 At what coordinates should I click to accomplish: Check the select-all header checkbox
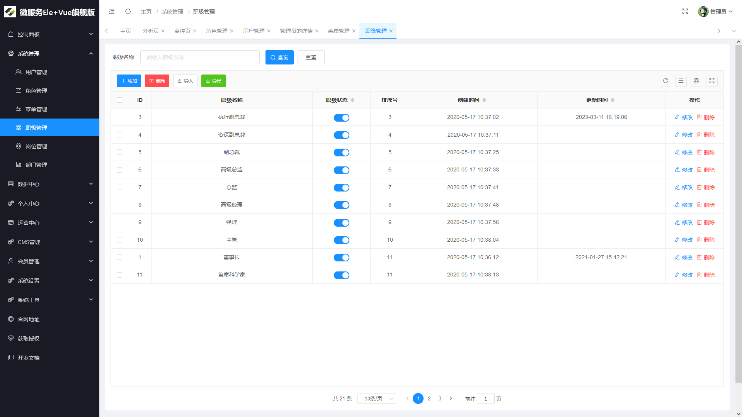[119, 100]
